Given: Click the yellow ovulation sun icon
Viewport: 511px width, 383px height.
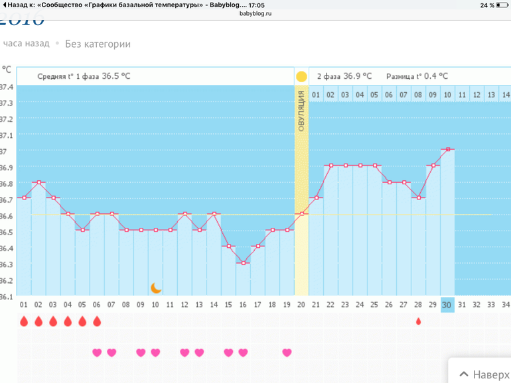Looking at the screenshot, I should pyautogui.click(x=301, y=76).
